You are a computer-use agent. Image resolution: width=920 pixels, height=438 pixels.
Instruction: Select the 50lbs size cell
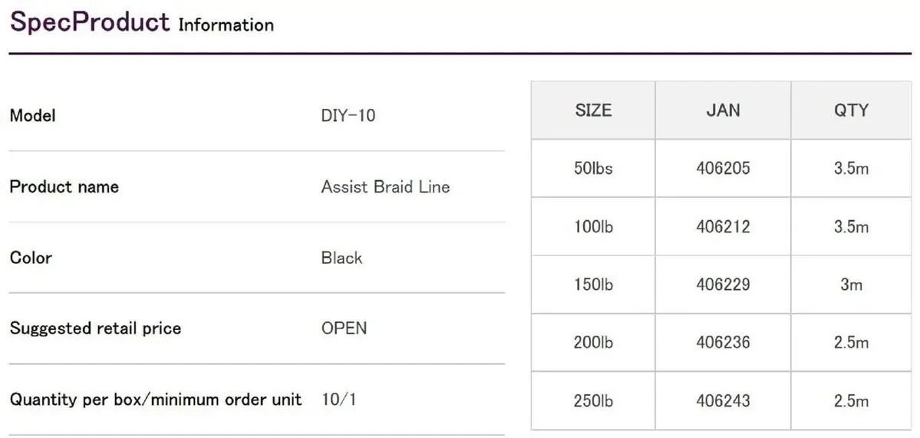coord(593,169)
